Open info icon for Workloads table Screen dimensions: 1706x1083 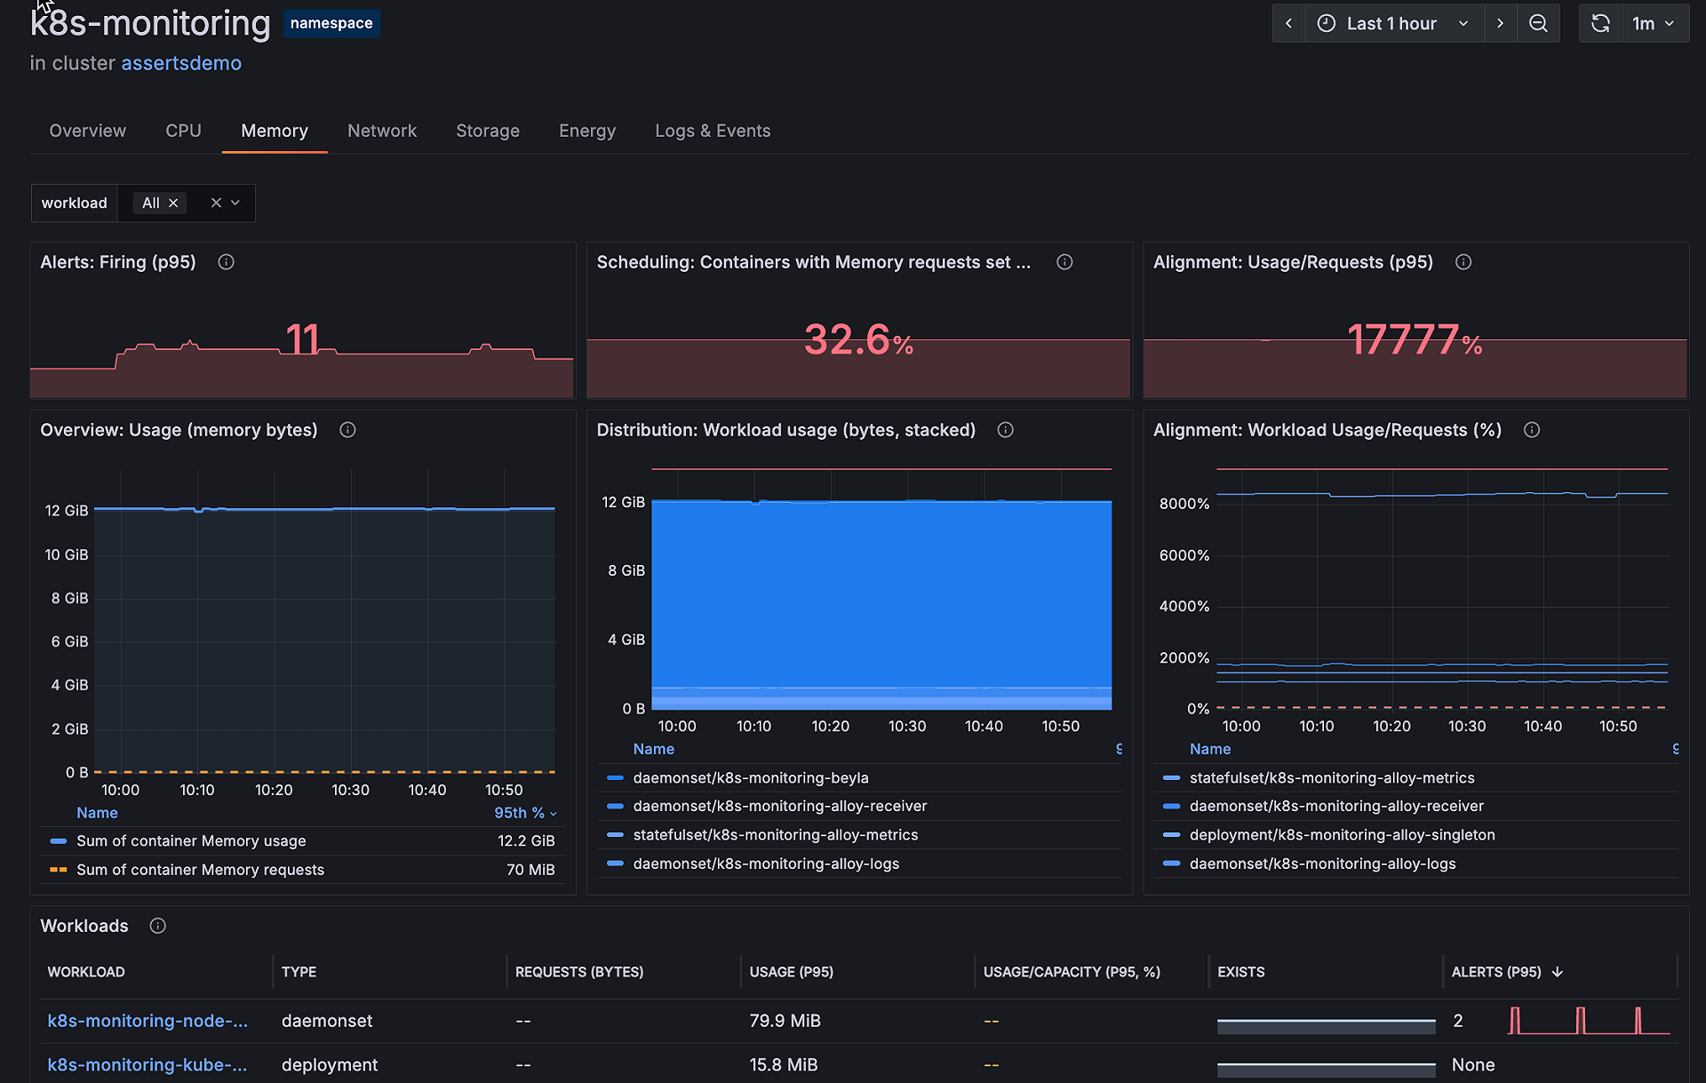(157, 926)
